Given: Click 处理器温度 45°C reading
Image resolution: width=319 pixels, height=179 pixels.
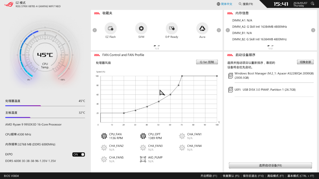Looking at the screenshot, I should (45, 101).
